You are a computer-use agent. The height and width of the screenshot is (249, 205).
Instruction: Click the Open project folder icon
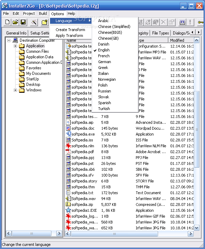click(15, 22)
